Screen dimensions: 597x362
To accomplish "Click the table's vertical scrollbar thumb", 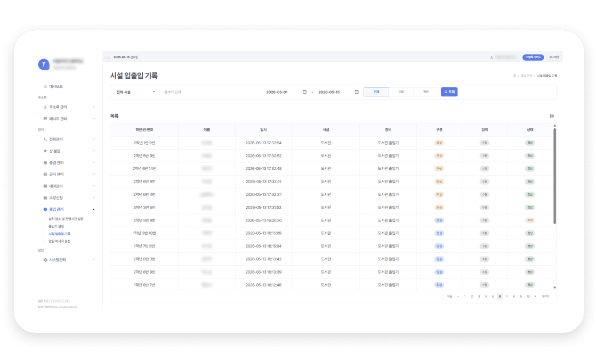I will [x=555, y=176].
